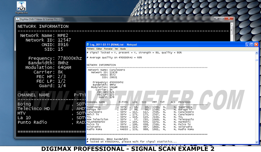Click Notepad scrollbar up arrow

coord(256,53)
